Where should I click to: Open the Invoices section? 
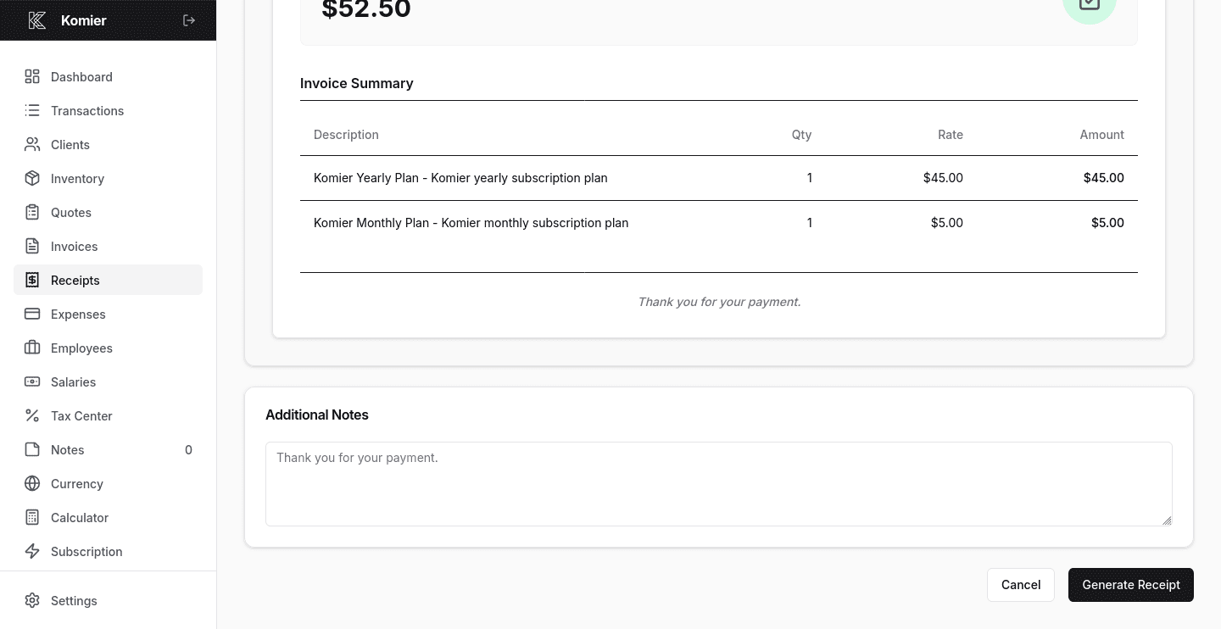tap(74, 246)
